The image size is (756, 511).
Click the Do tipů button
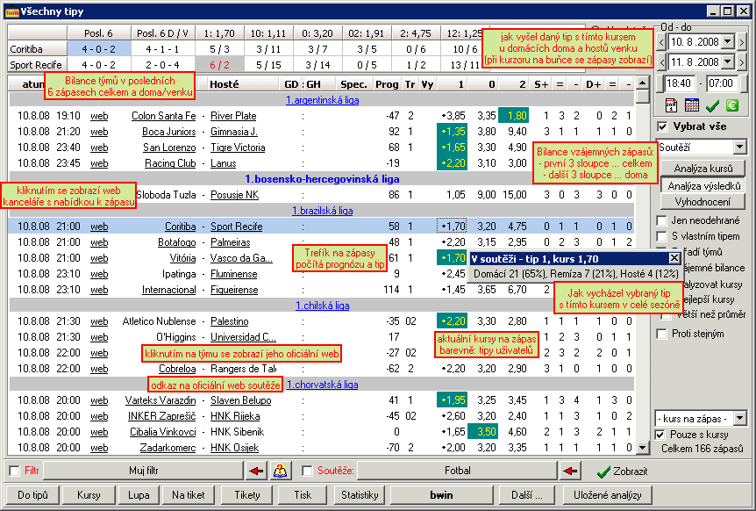coord(32,495)
